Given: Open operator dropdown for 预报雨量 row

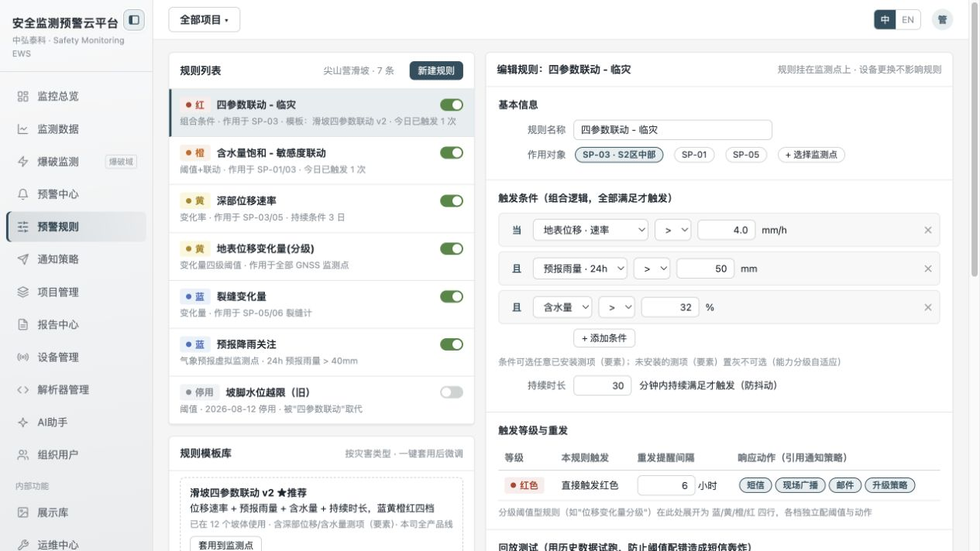Looking at the screenshot, I should [652, 269].
